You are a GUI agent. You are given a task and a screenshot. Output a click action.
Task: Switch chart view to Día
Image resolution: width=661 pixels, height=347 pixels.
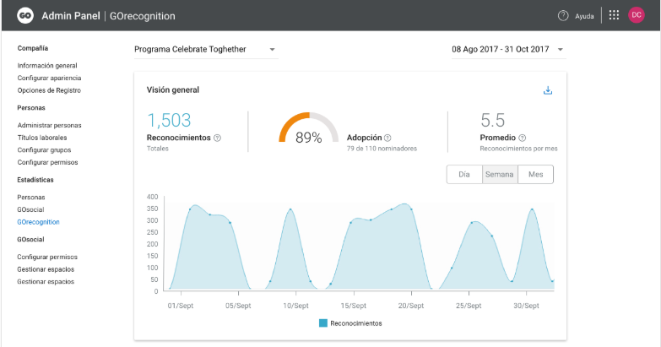463,174
